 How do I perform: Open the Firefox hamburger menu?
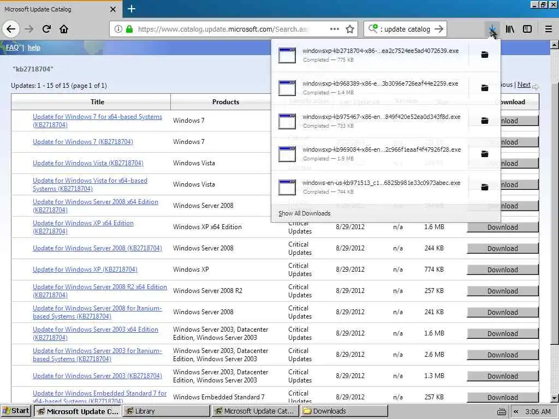pos(549,29)
